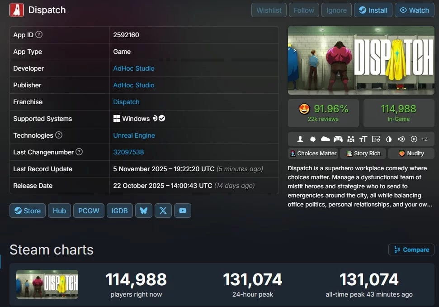Open the community Hub link
Image resolution: width=439 pixels, height=307 pixels.
(x=59, y=211)
